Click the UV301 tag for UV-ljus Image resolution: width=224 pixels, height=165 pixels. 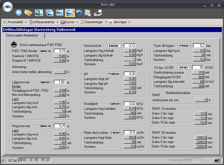tap(184, 67)
